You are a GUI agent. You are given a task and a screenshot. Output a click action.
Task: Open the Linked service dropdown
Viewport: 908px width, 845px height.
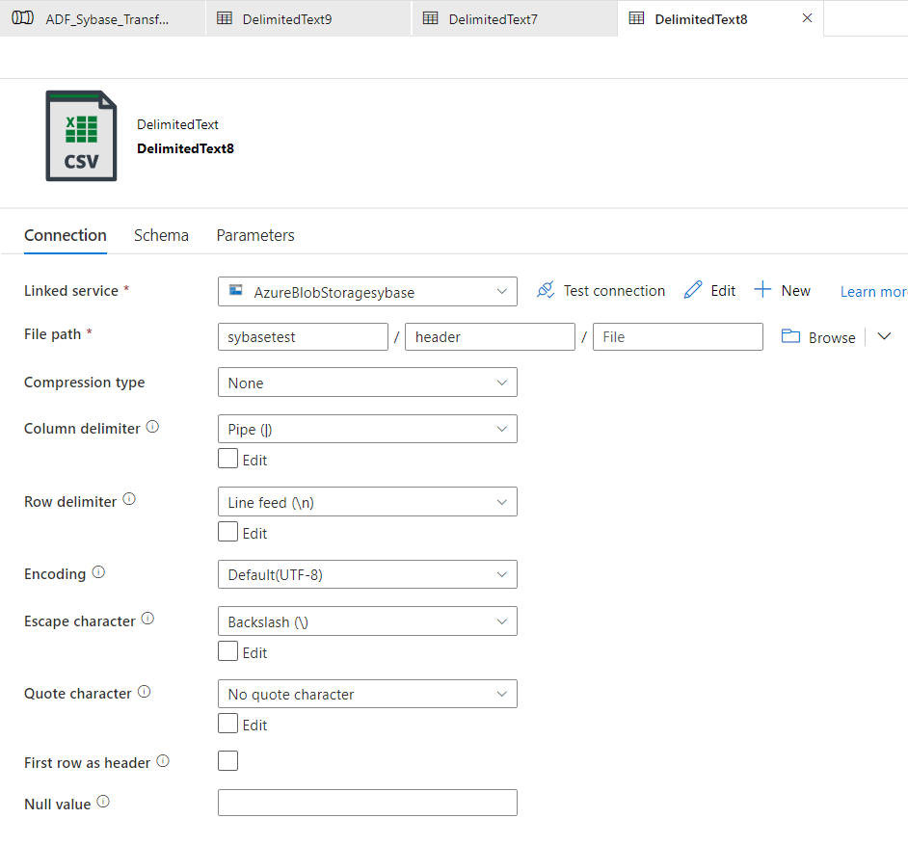(x=367, y=292)
